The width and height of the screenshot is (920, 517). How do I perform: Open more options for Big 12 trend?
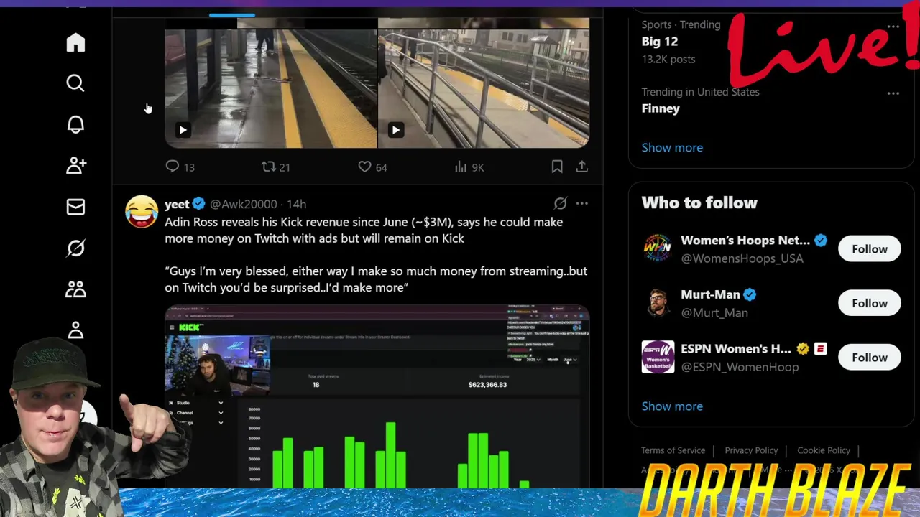tap(893, 27)
